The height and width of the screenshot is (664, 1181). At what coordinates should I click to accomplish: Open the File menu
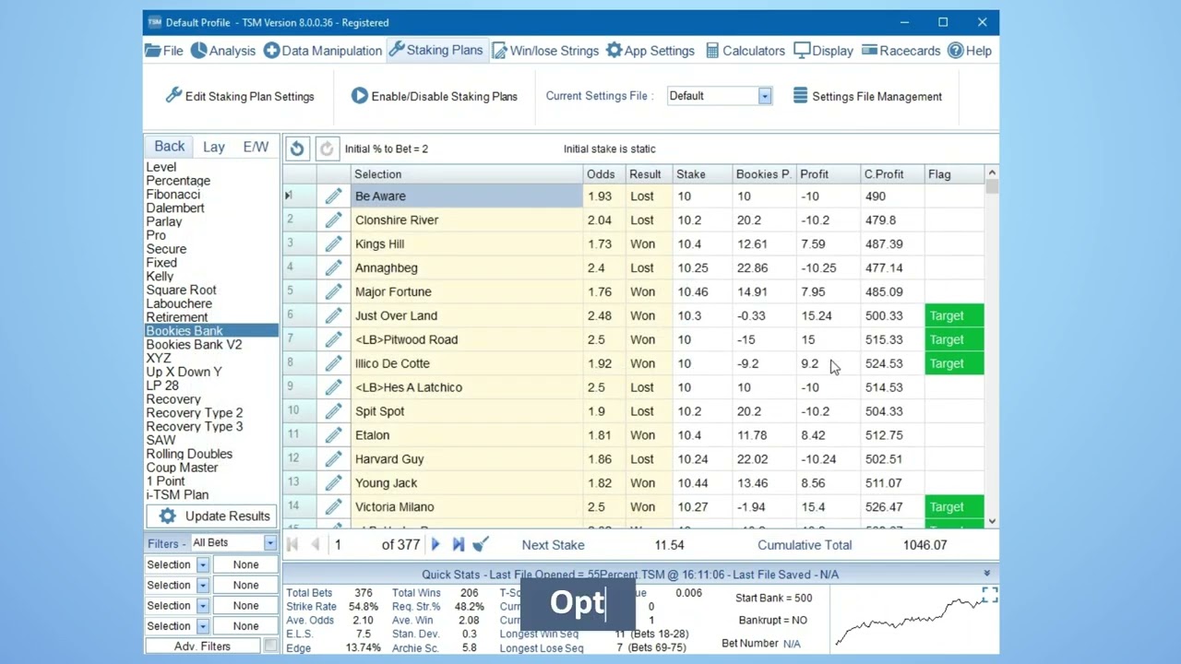164,51
